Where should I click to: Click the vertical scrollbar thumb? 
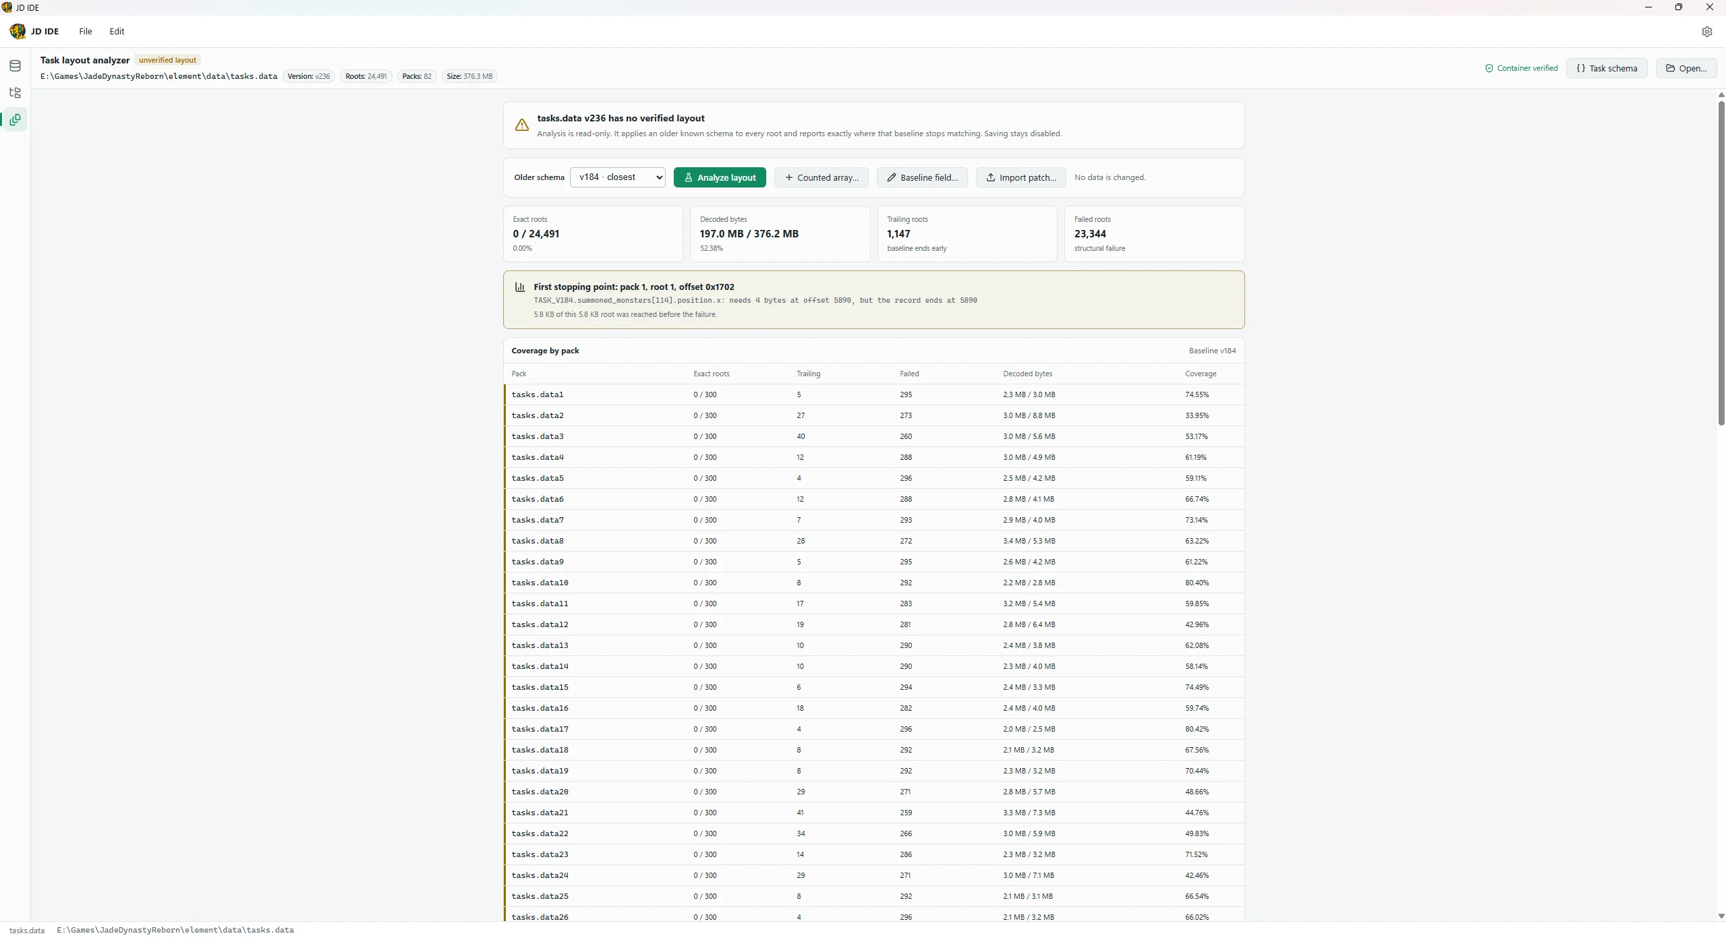pyautogui.click(x=1721, y=263)
